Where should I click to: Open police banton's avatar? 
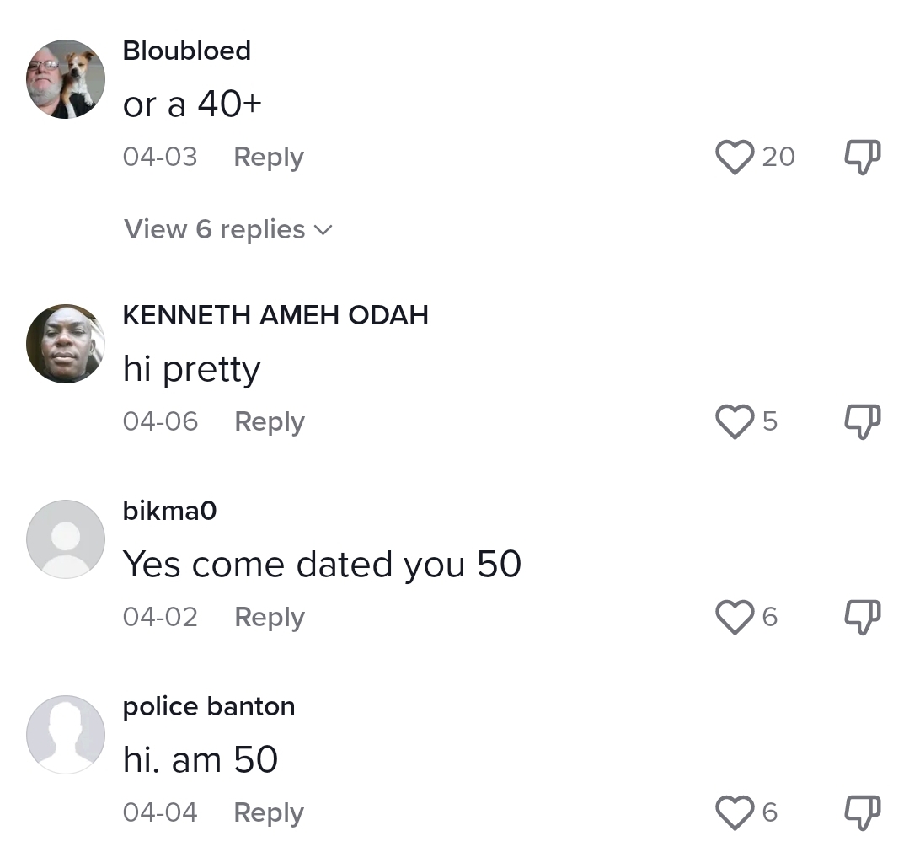pyautogui.click(x=66, y=735)
